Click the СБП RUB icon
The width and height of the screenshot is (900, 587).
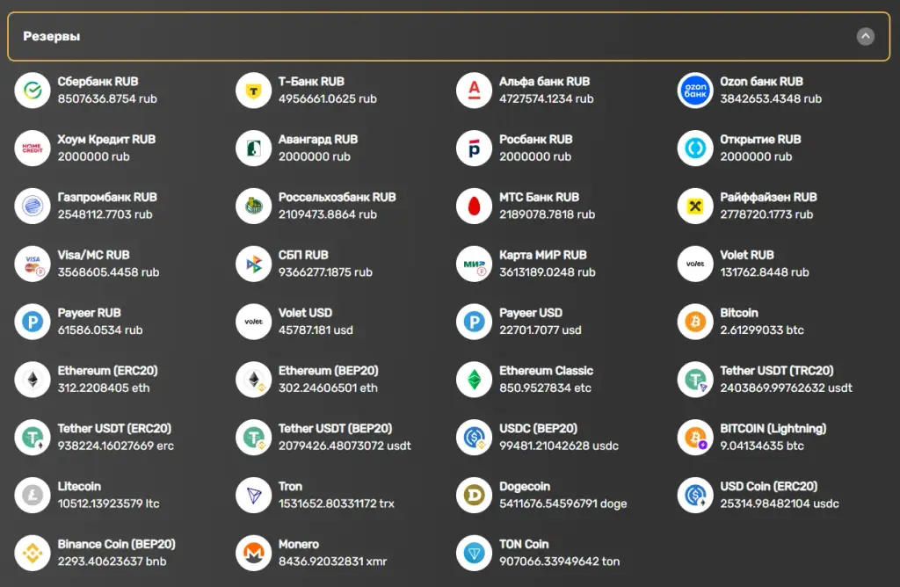[x=254, y=264]
